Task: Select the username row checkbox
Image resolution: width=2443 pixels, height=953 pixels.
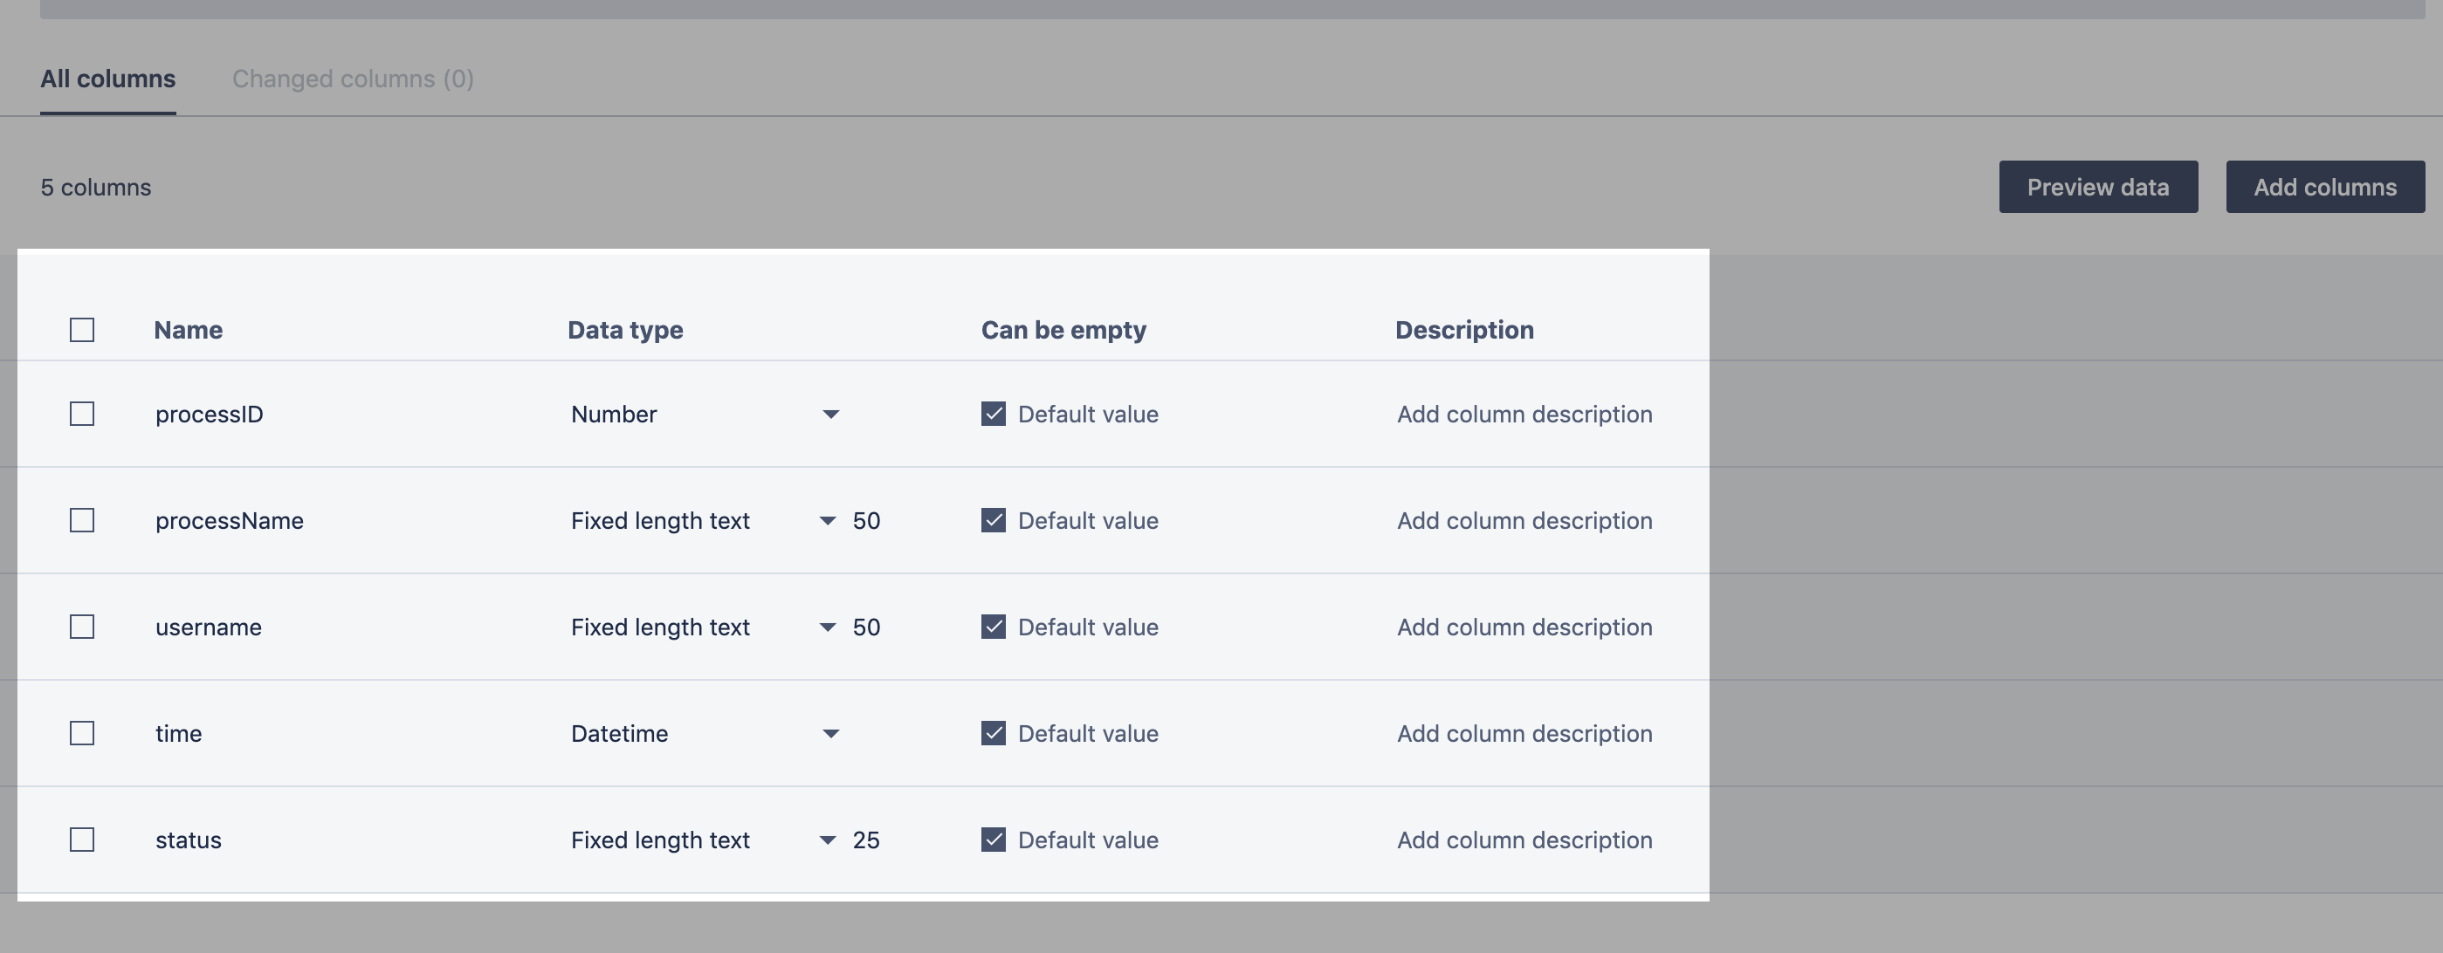Action: pos(82,627)
